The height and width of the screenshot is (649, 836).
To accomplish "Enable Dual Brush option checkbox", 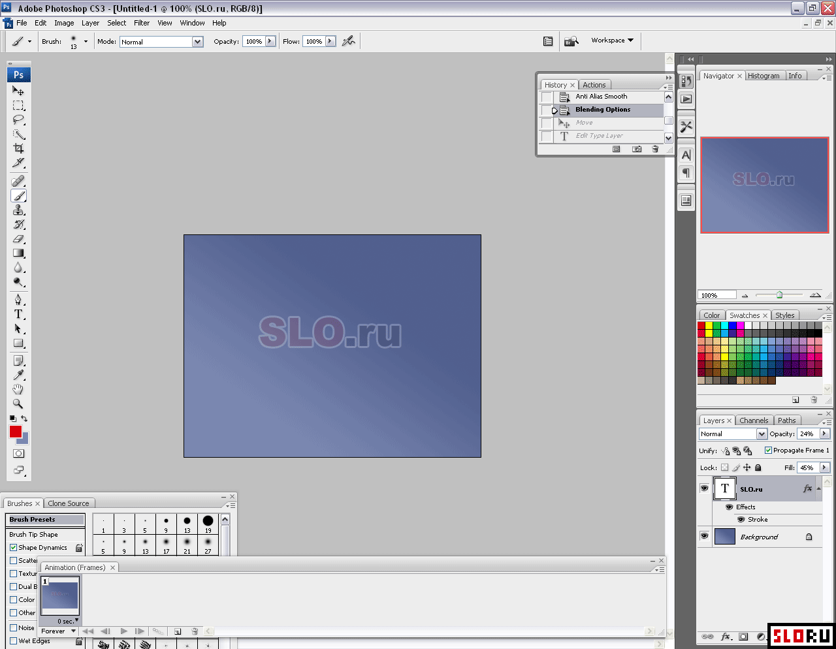I will click(x=13, y=586).
